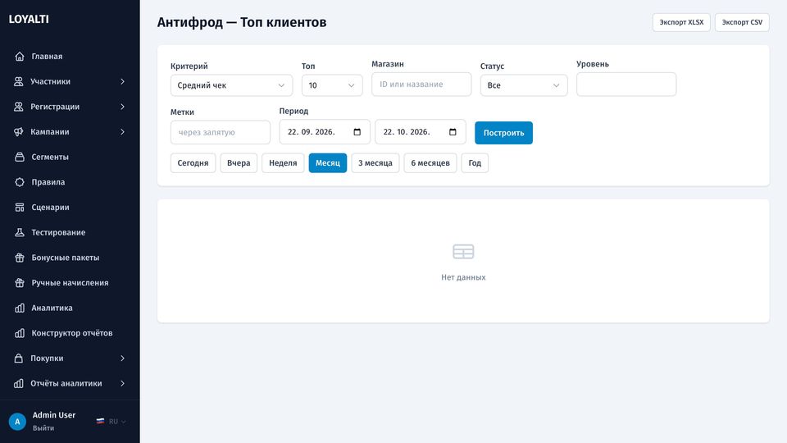Open Сценарии menu item

[x=70, y=207]
